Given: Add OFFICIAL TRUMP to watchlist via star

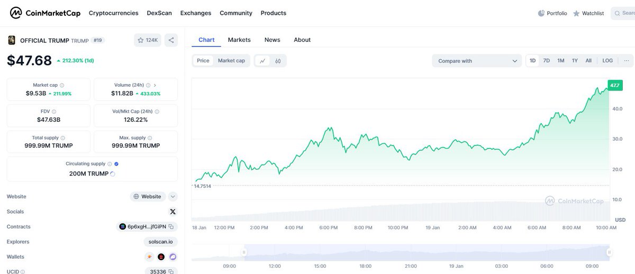Looking at the screenshot, I should click(147, 40).
